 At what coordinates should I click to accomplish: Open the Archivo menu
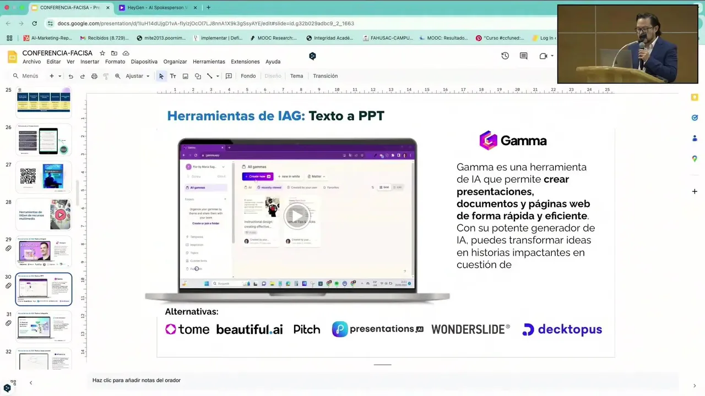(x=31, y=62)
